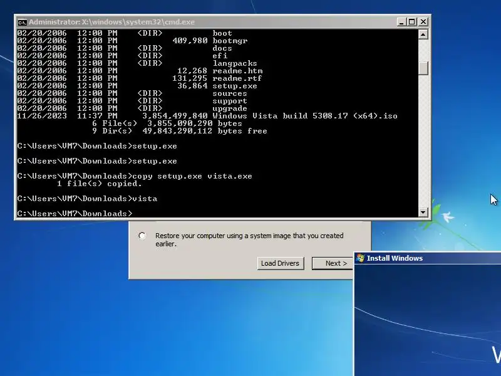Click the cmd.exe title bar icon
501x376 pixels.
(x=22, y=23)
